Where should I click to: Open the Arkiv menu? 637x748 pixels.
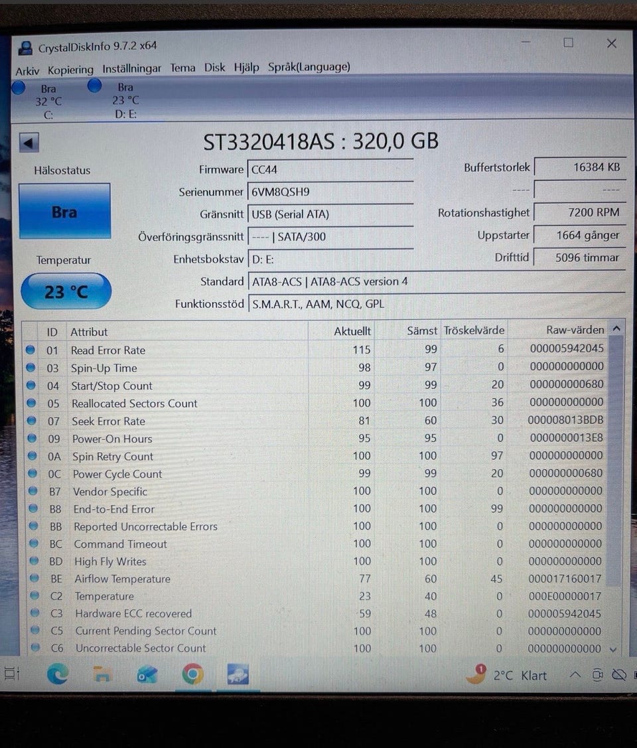tap(27, 71)
